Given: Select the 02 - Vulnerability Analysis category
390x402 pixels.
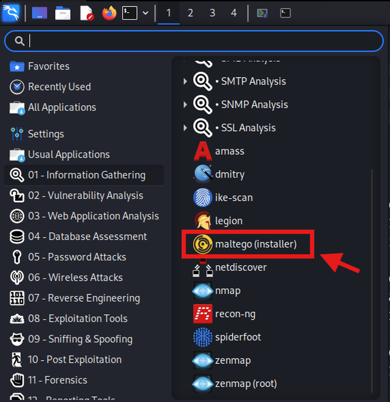Looking at the screenshot, I should point(85,196).
